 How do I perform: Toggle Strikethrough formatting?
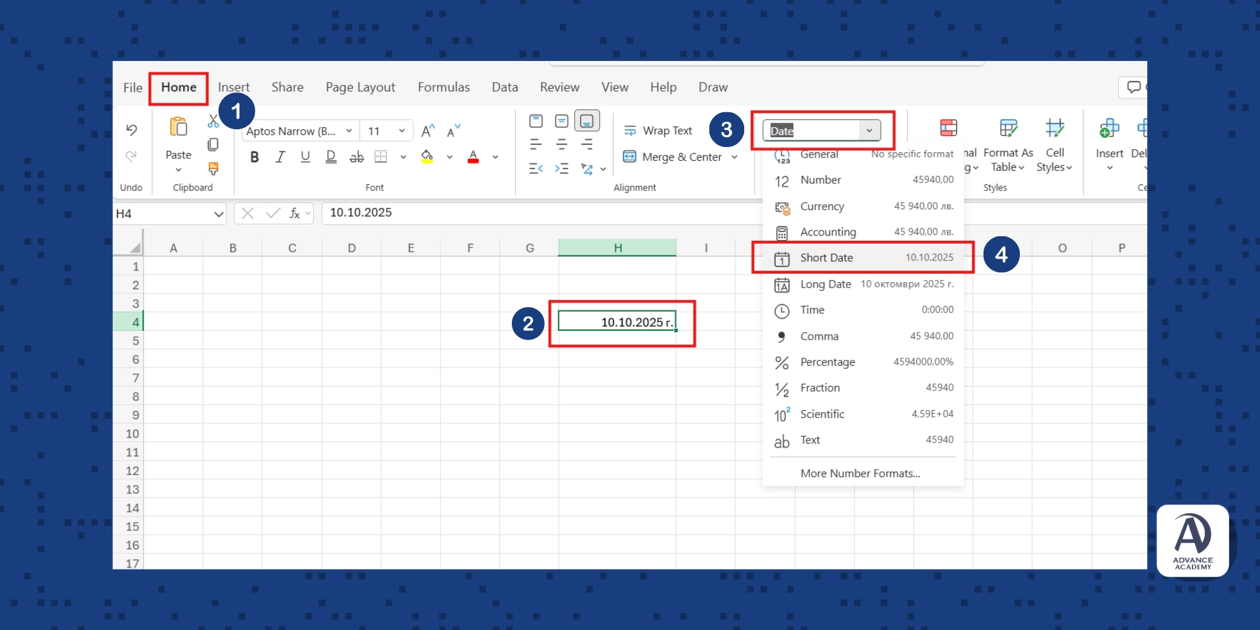click(x=356, y=157)
